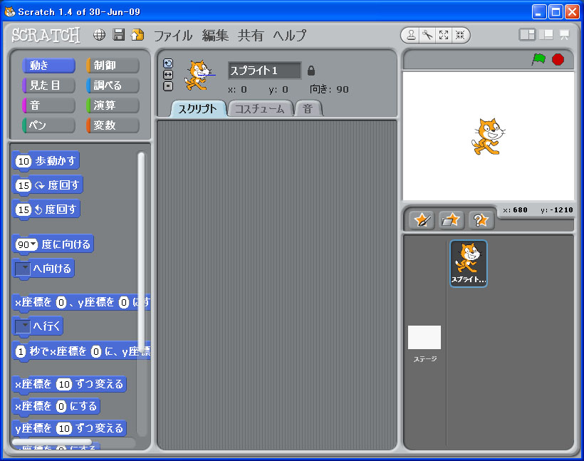Switch to the スクリプト tab

[x=198, y=109]
